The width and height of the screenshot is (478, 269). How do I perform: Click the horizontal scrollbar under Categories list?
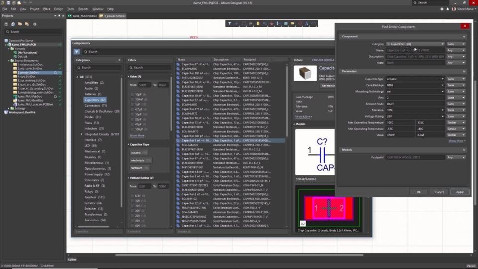(93, 227)
